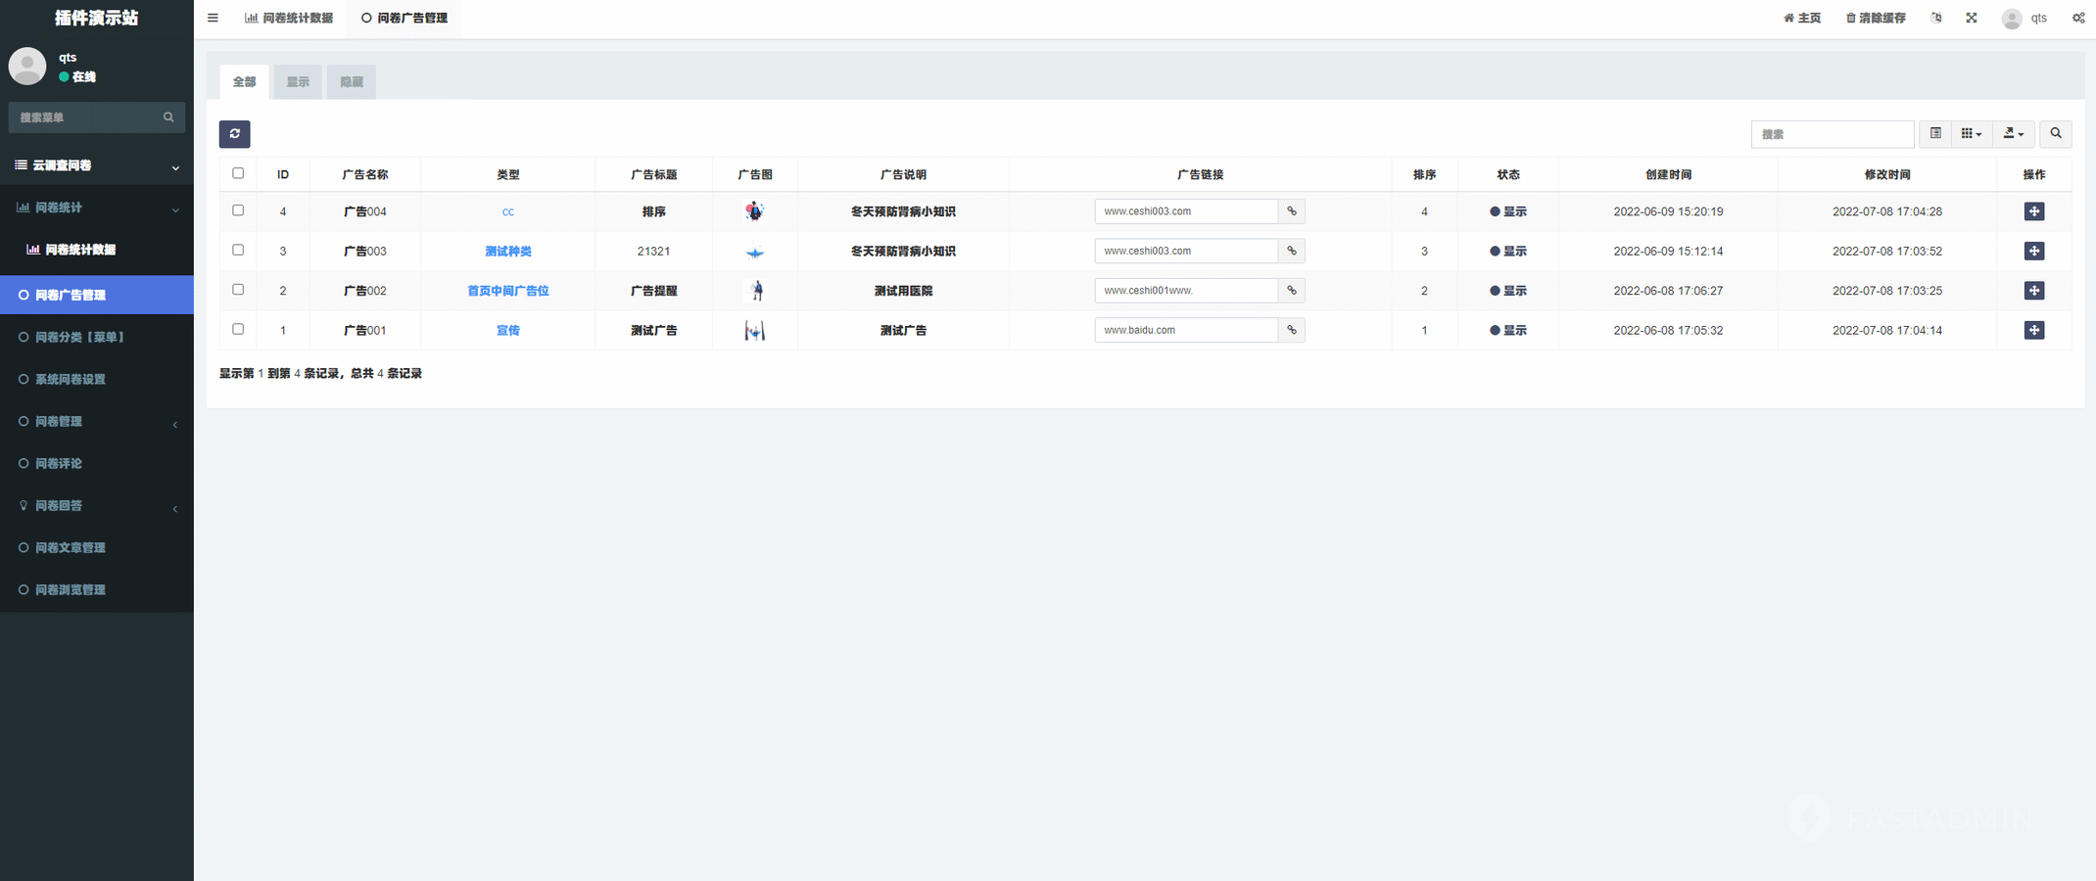
Task: Click drag-sort handle for 广告004 row
Action: (2033, 211)
